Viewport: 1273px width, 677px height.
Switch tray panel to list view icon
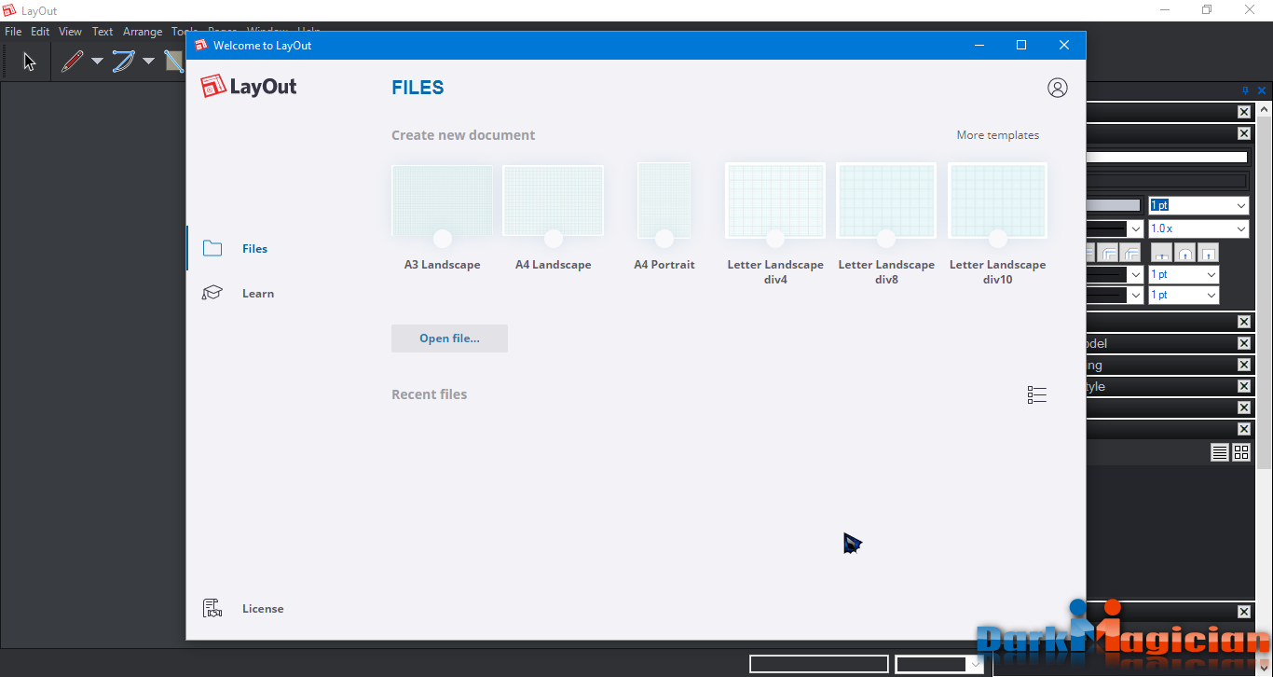(1220, 452)
